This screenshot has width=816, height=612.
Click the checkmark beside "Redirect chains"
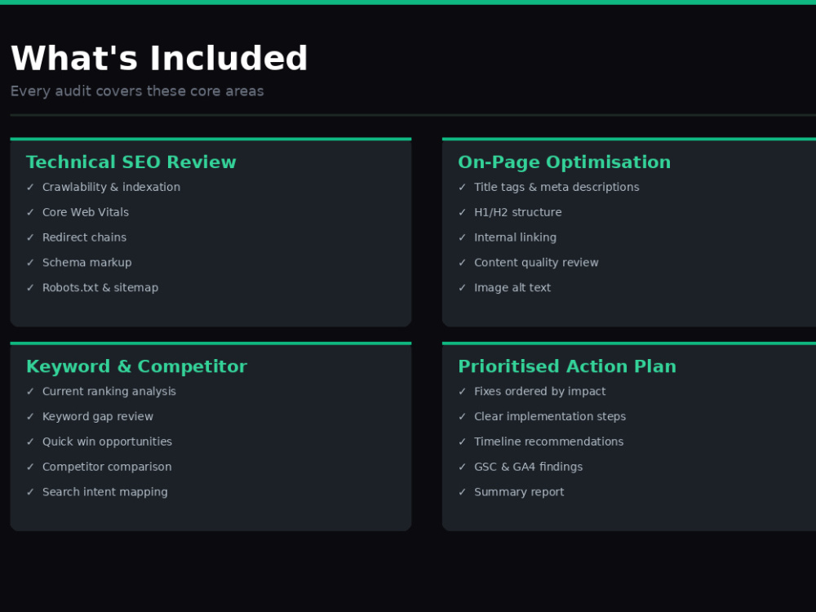coord(30,237)
